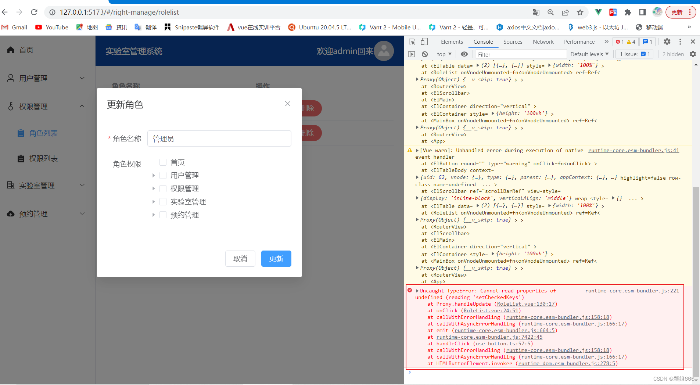Check the 首页 permission checkbox
The width and height of the screenshot is (700, 385).
pyautogui.click(x=163, y=162)
